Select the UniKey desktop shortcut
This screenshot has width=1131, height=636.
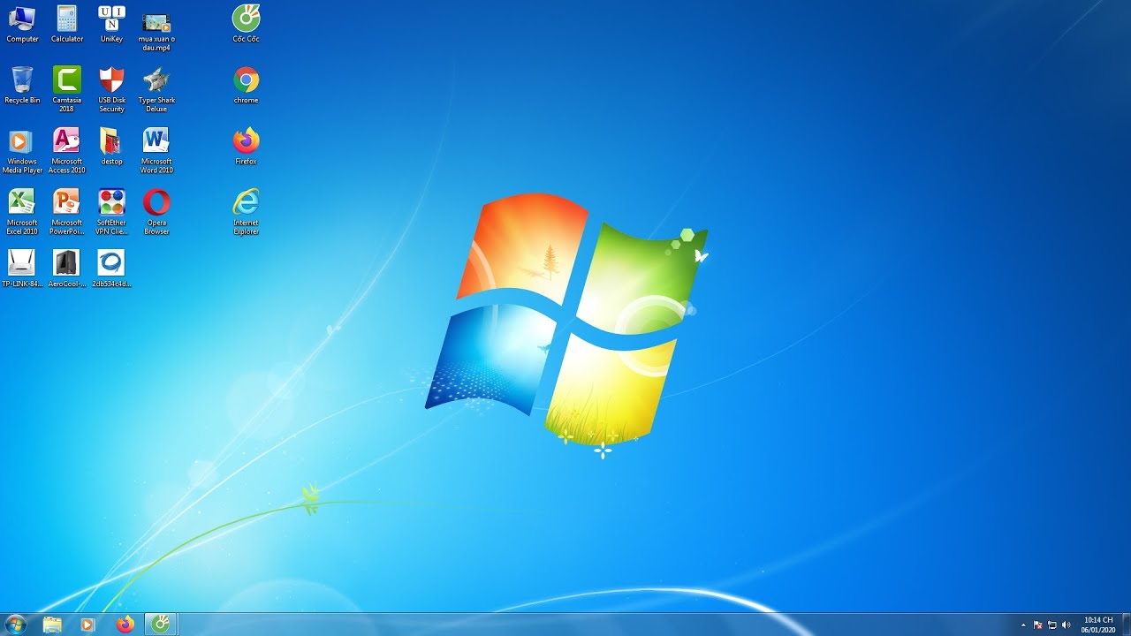coord(111,24)
